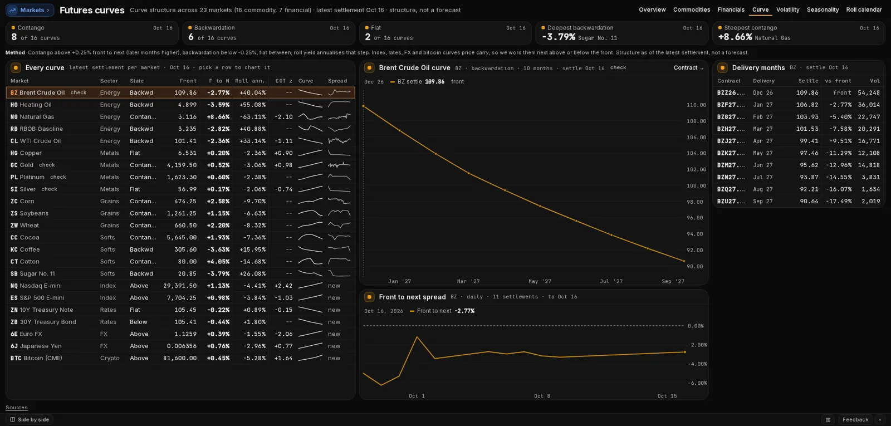
Task: Click the Heating Oil spread sparkline
Action: point(339,105)
